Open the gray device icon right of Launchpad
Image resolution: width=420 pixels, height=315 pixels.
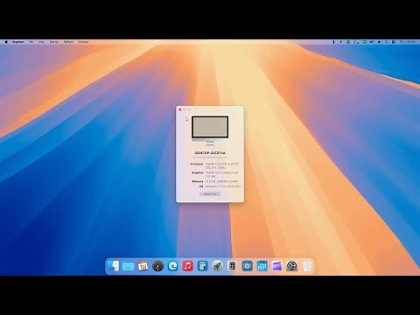click(232, 266)
